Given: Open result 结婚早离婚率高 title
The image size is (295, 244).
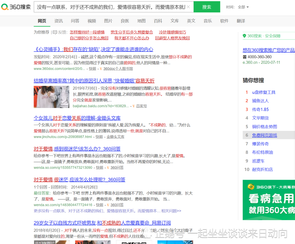Looking at the screenshot, I should [x=94, y=81].
